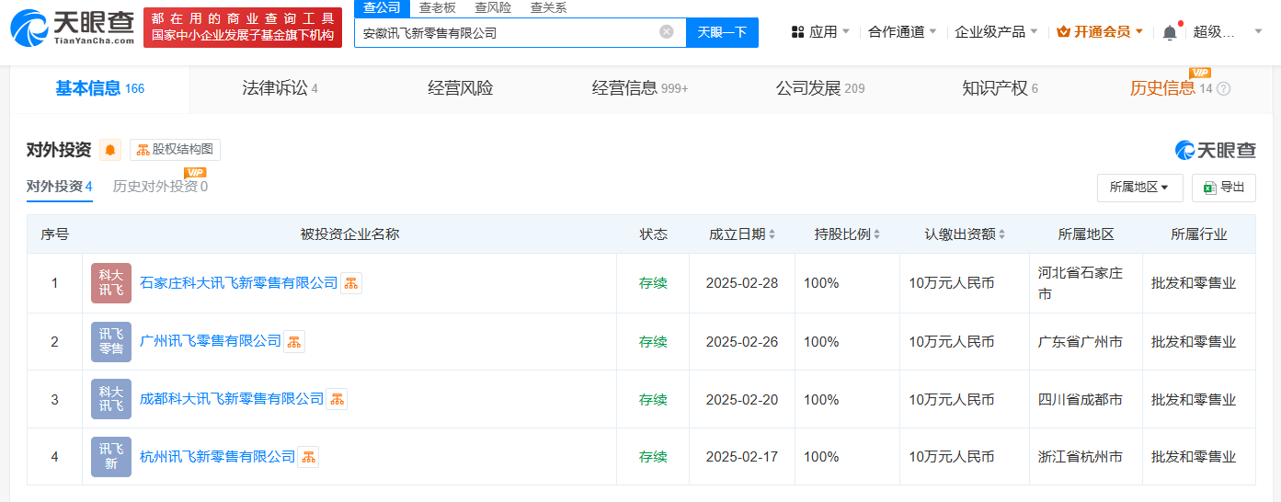The width and height of the screenshot is (1281, 502).
Task: Open the 经营风险 tab
Action: pos(461,88)
